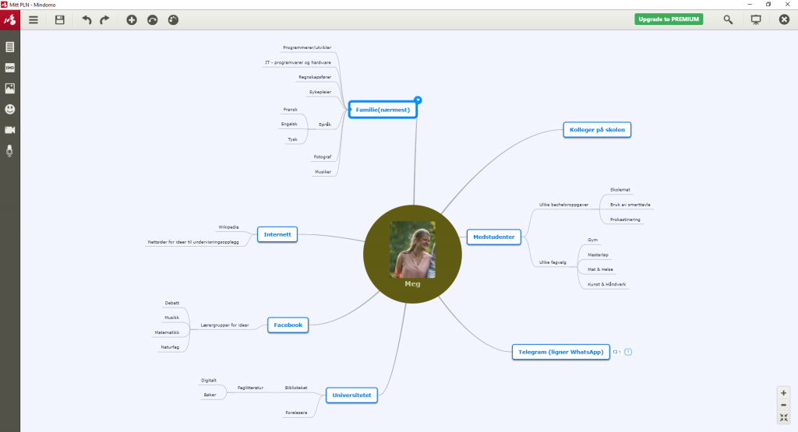Select Prokastinering subtopic
This screenshot has width=798, height=432.
pos(625,220)
